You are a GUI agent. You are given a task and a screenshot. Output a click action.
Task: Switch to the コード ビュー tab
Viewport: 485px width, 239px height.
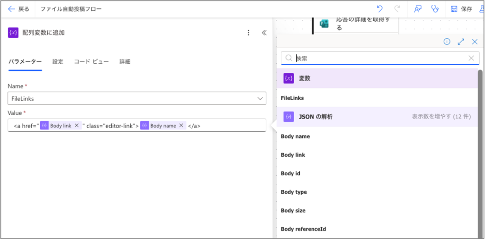pyautogui.click(x=91, y=61)
